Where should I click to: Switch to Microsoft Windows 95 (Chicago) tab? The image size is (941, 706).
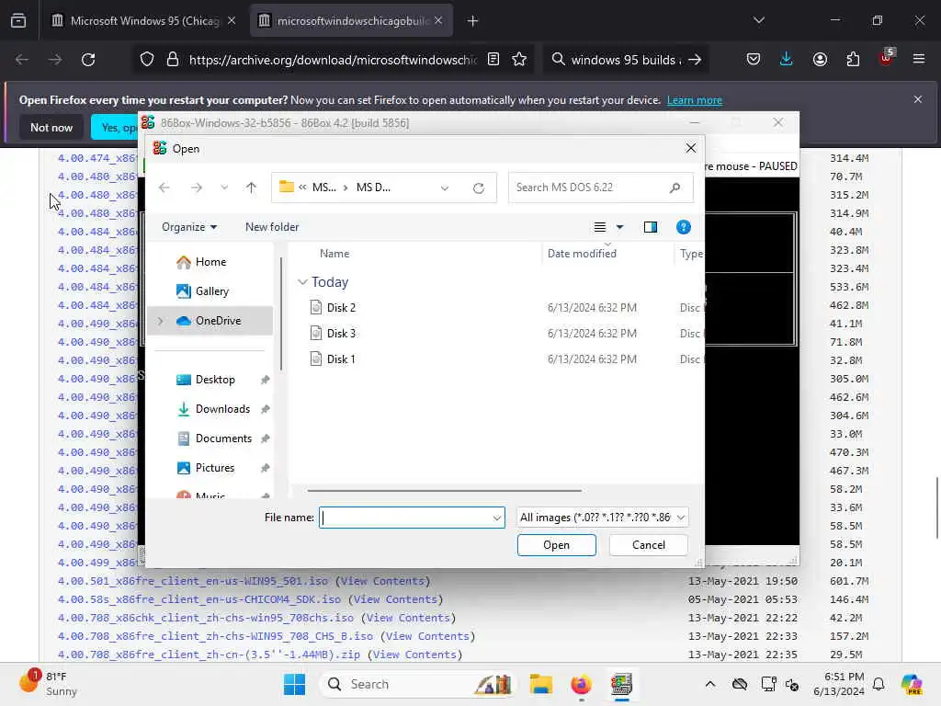144,21
